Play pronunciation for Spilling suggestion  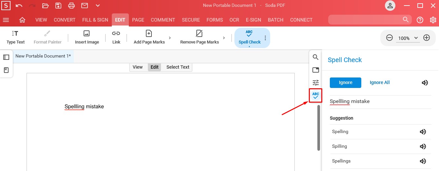pyautogui.click(x=423, y=146)
